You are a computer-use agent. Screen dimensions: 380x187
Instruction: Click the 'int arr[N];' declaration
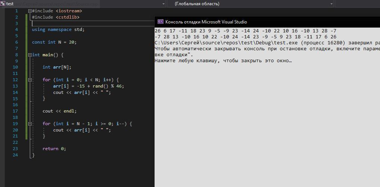(x=57, y=67)
